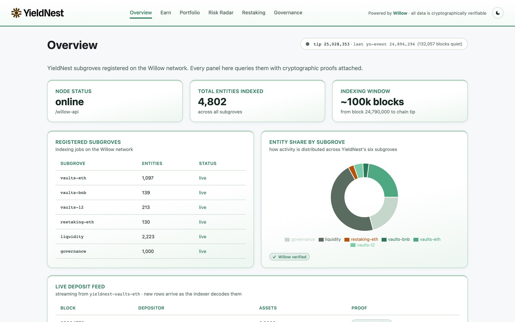The height and width of the screenshot is (322, 515).
Task: Toggle vaults-bnb legend color swatch
Action: pyautogui.click(x=384, y=240)
